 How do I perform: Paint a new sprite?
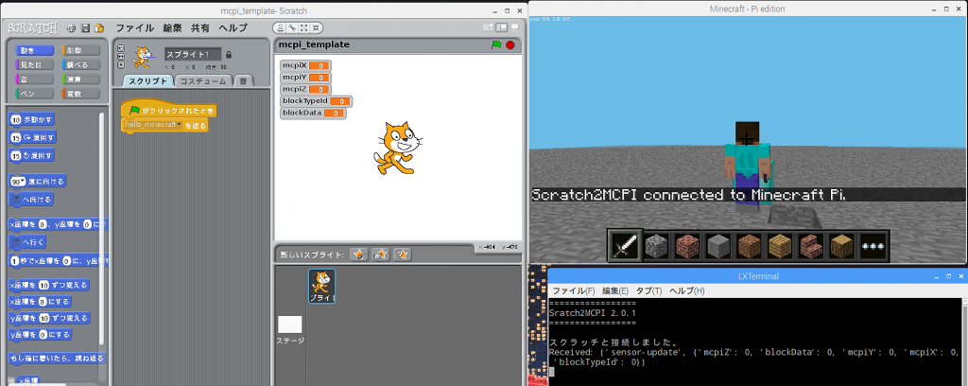(358, 254)
